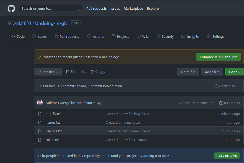Screen dimensions: 244x163
Task: Expand the Contribute dropdown
Action: click(226, 86)
